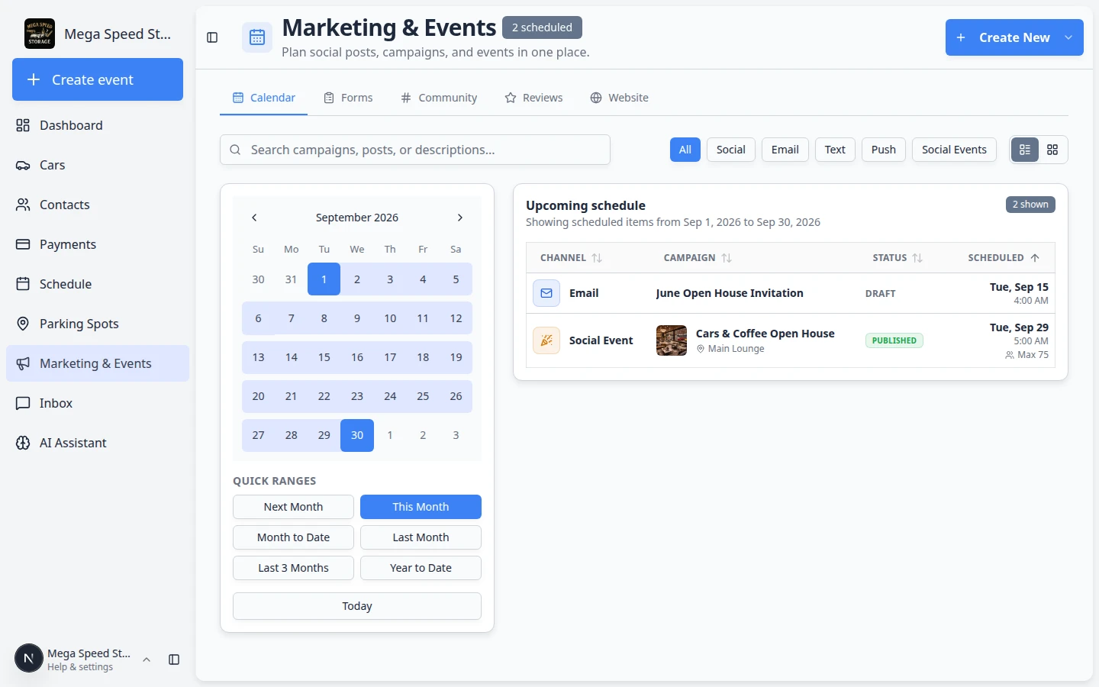Screen dimensions: 1099x687
Task: Filter schedule by Social
Action: tap(731, 150)
